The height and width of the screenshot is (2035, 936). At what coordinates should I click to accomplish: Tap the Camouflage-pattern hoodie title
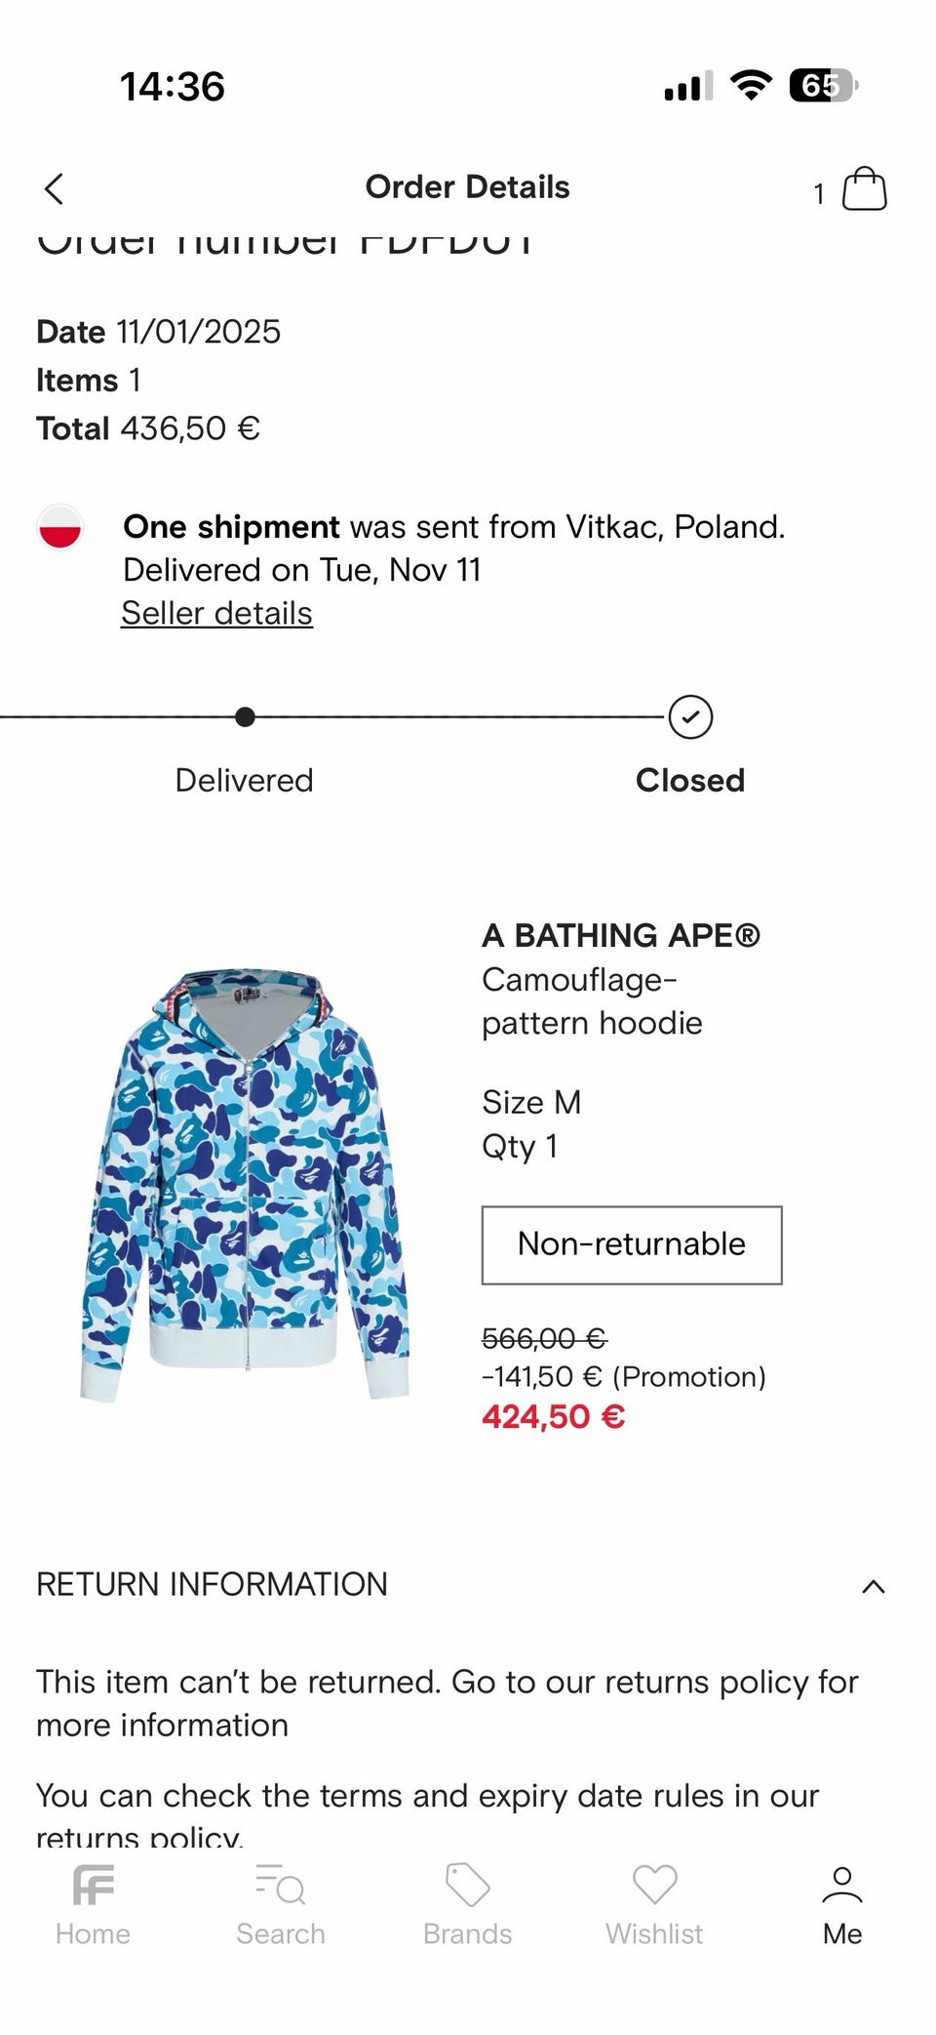[592, 1001]
